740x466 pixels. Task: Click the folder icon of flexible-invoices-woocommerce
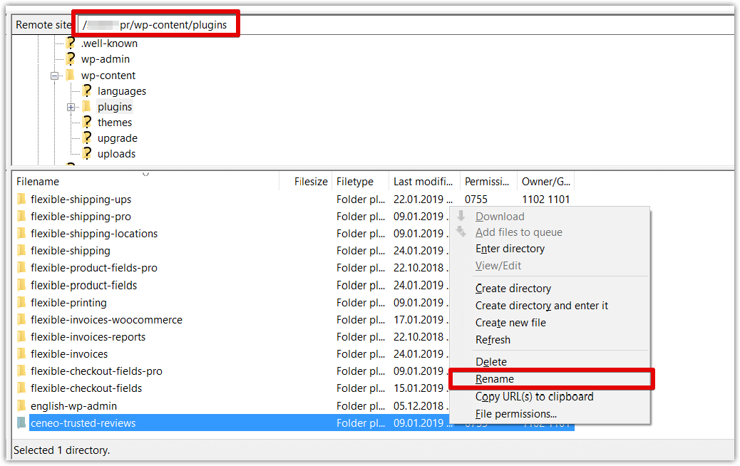click(21, 320)
